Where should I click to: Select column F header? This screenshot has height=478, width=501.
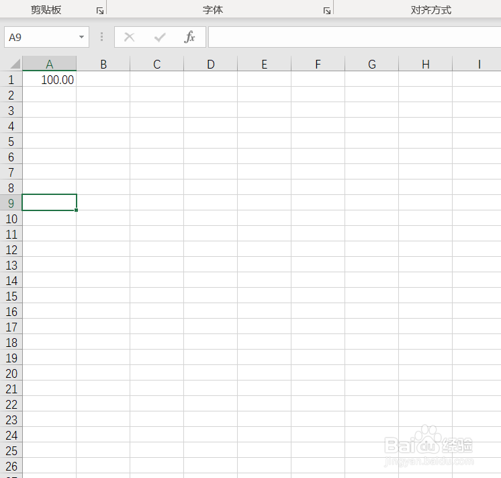coord(318,64)
